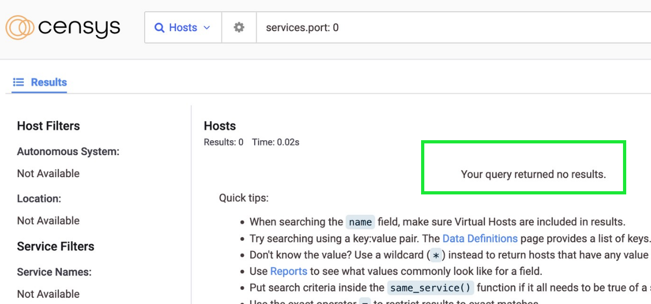Click the Quick tips label
This screenshot has width=651, height=304.
(243, 198)
